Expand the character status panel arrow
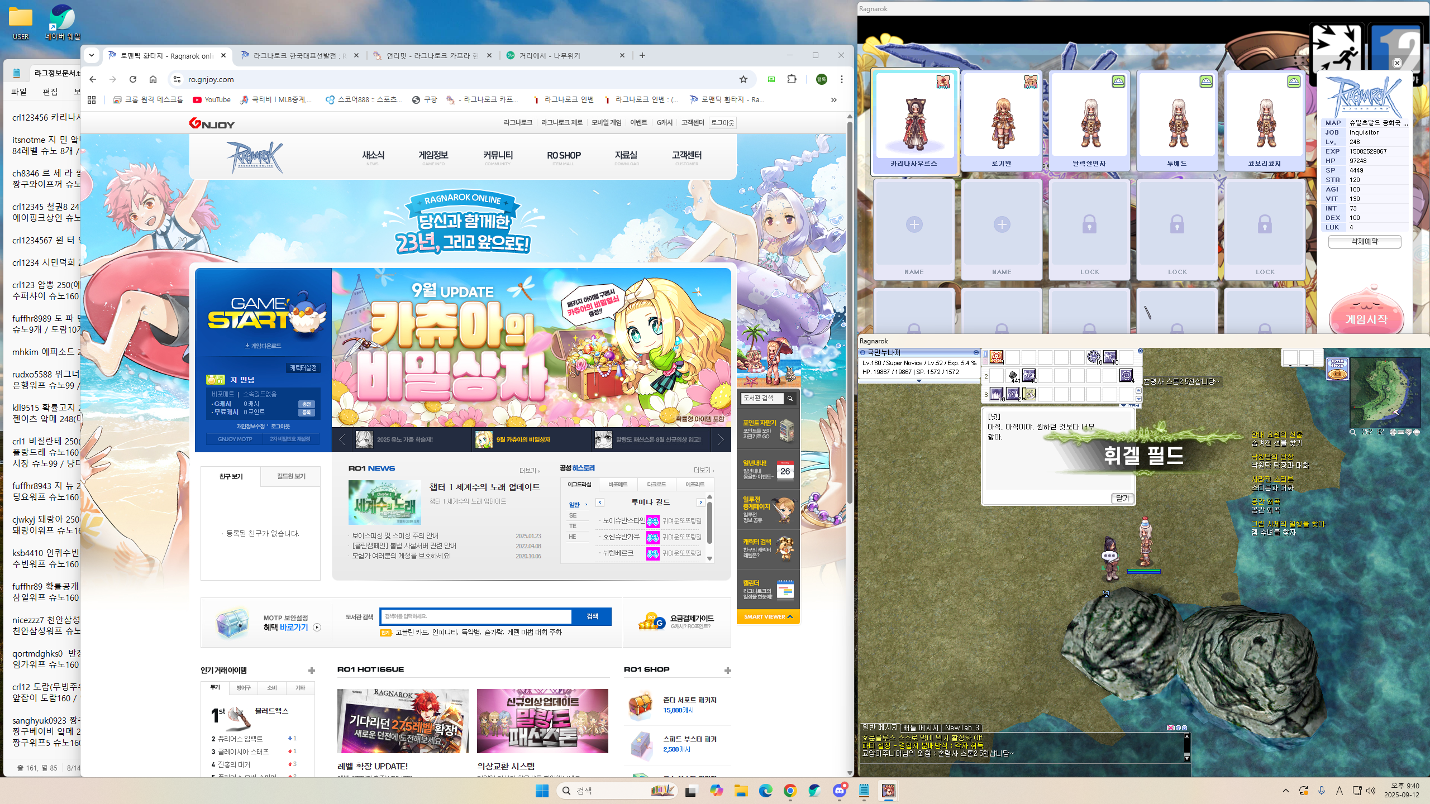Screen dimensions: 1430x804 click(919, 381)
